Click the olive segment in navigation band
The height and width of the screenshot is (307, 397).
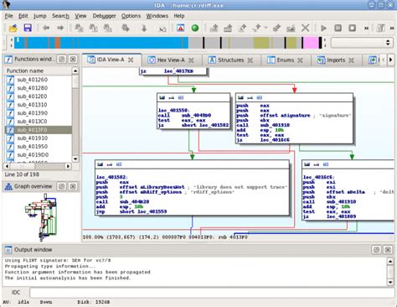(x=261, y=43)
